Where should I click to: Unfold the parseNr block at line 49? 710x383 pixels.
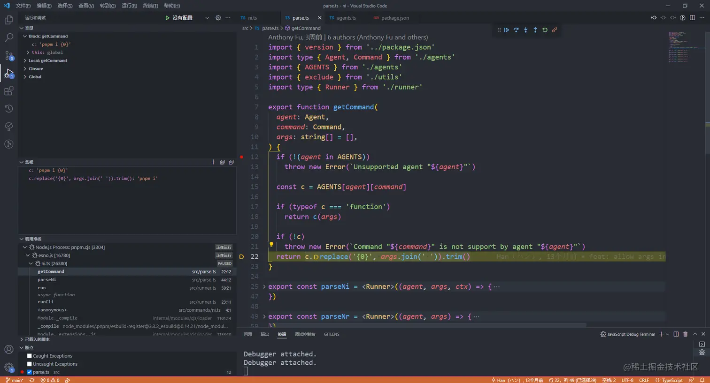point(264,316)
